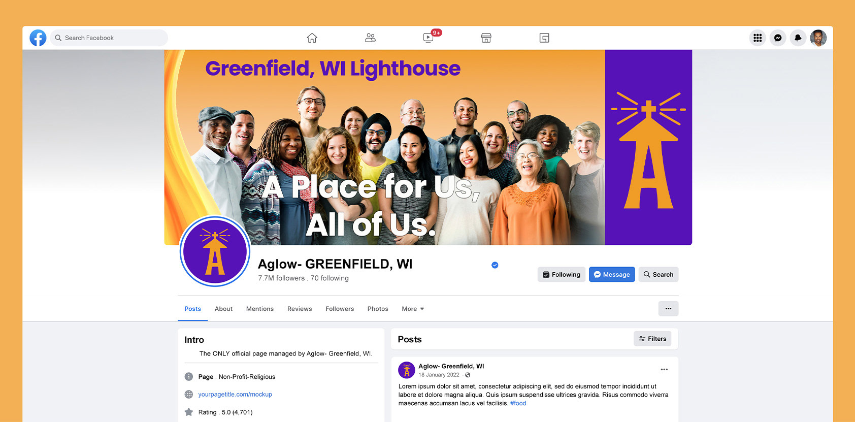Switch to the About tab
The width and height of the screenshot is (855, 422).
click(x=223, y=309)
